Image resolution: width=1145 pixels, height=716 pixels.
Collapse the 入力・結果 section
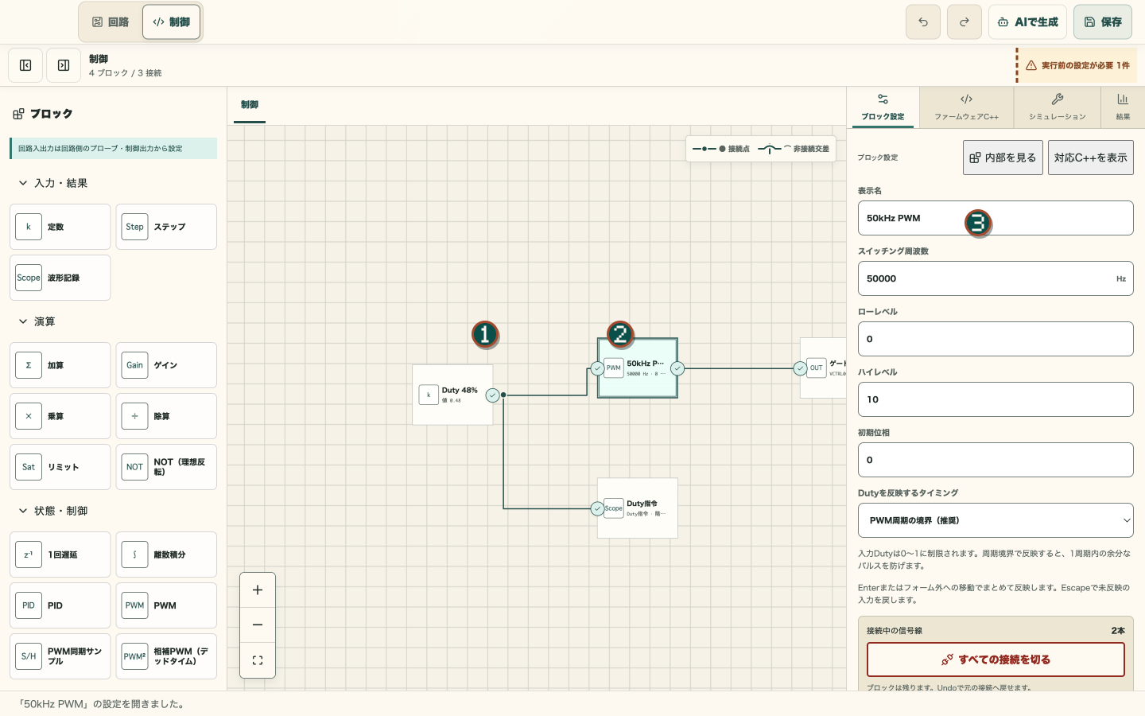pos(52,183)
